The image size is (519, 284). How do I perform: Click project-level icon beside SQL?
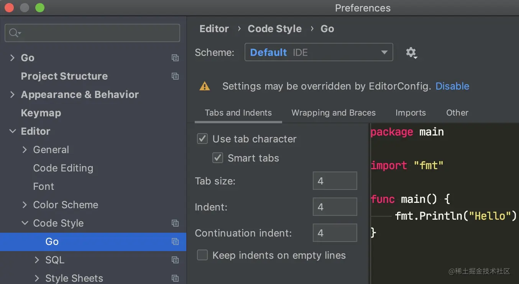[175, 260]
